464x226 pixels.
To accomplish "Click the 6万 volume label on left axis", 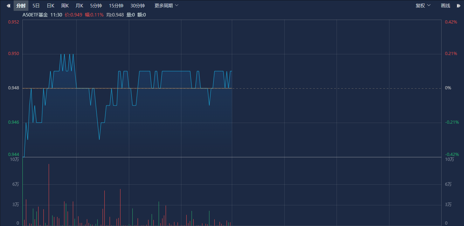I will pos(15,184).
